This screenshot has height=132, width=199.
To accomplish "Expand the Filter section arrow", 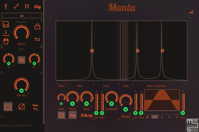I will click(93, 84).
